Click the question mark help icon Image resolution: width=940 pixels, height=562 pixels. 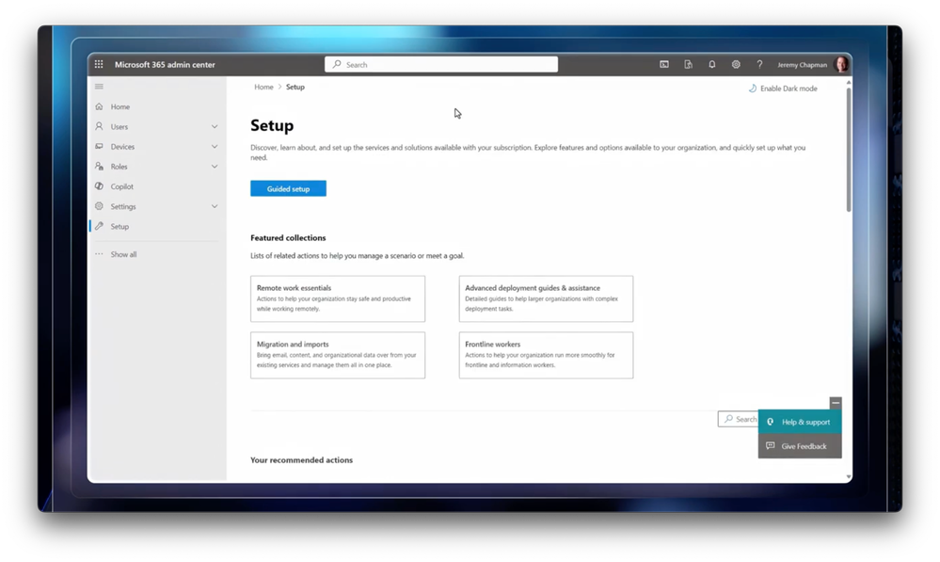click(759, 64)
